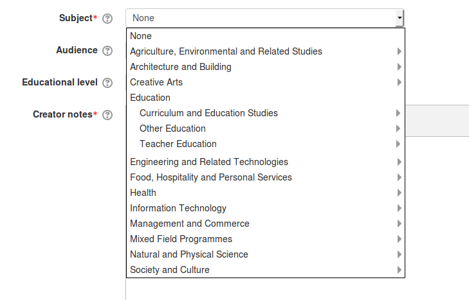469x300 pixels.
Task: Select Information Technology subject
Action: (266, 208)
